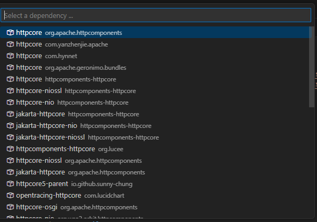
Task: Click package icon next to httpcore-osgi
Action: (10, 207)
